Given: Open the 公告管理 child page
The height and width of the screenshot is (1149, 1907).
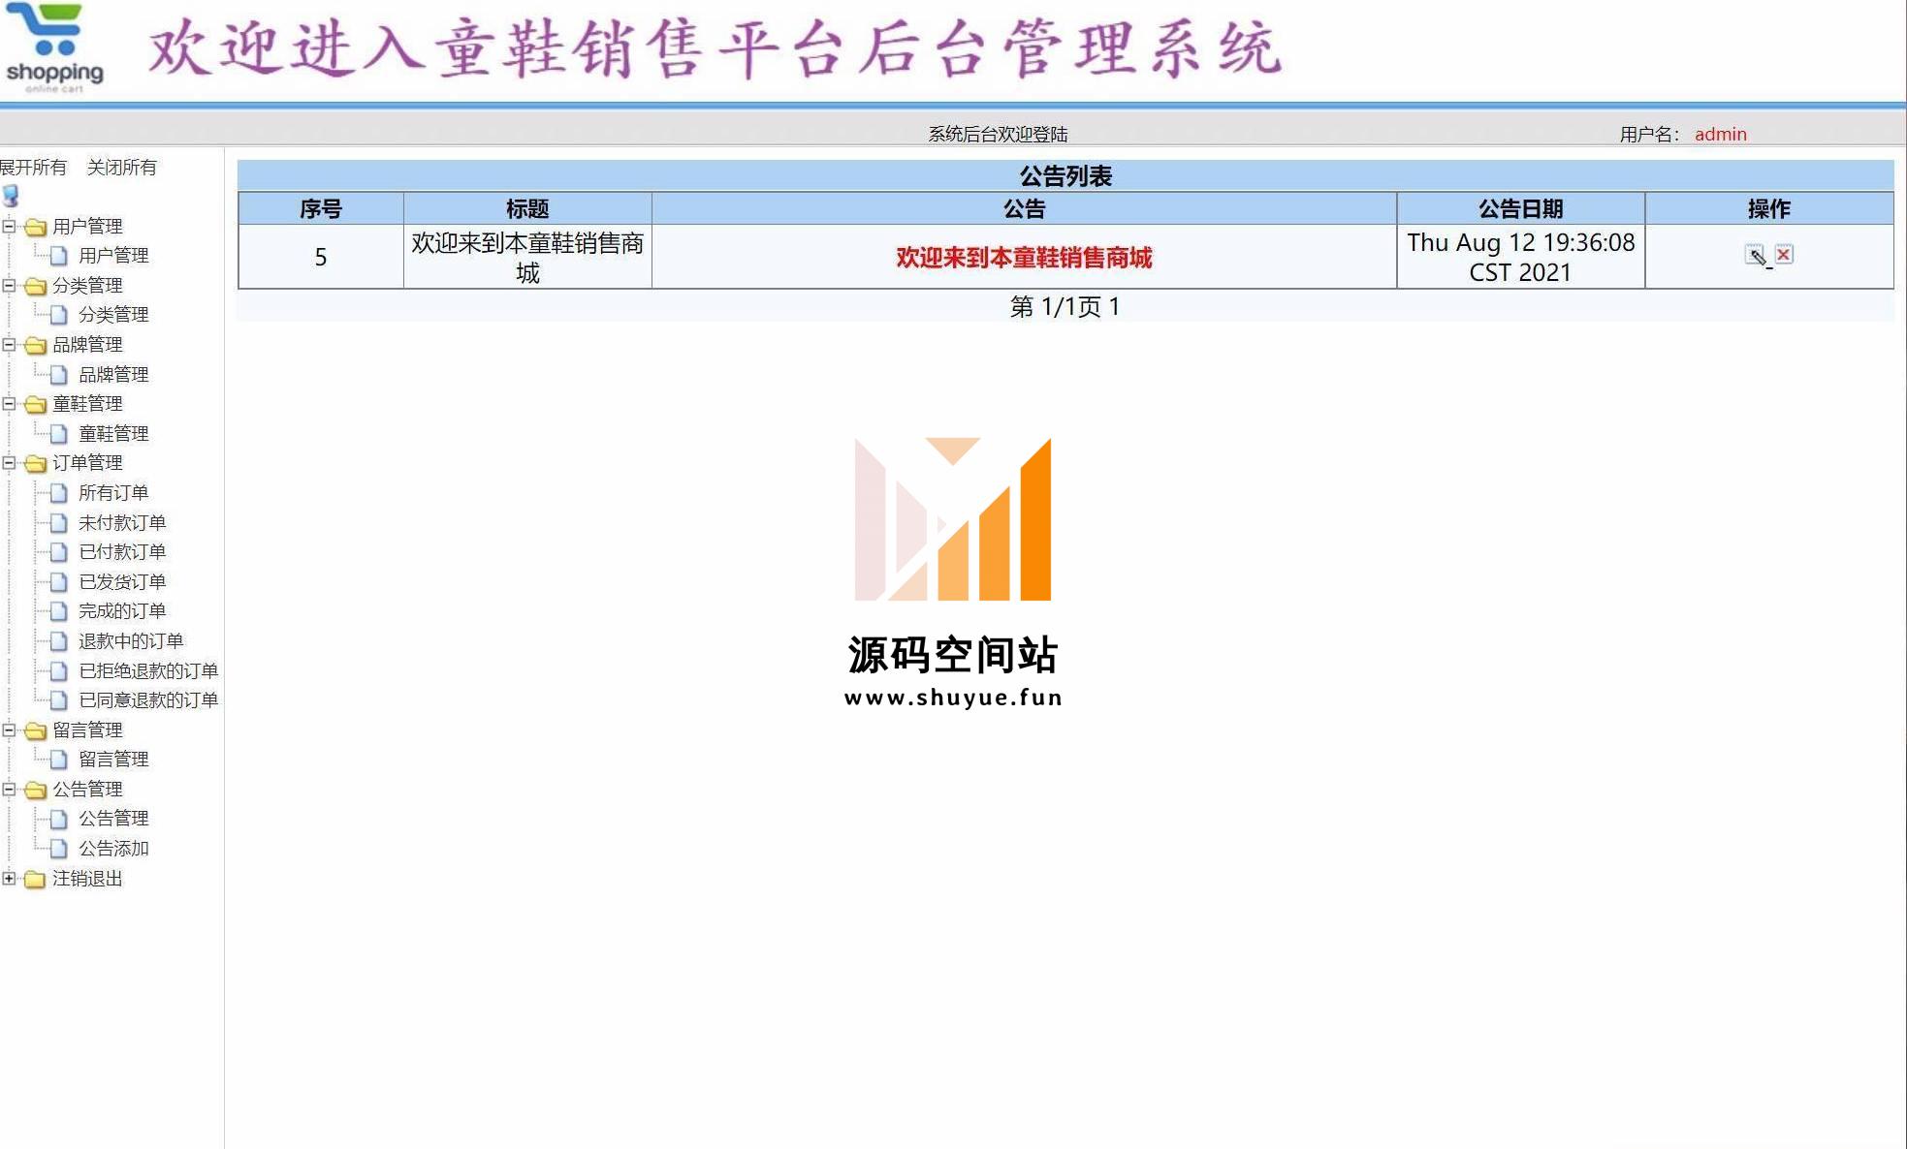Looking at the screenshot, I should click(113, 819).
